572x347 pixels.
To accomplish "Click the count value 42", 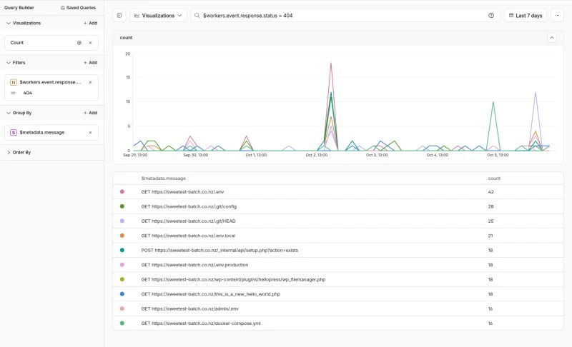I will (x=490, y=192).
